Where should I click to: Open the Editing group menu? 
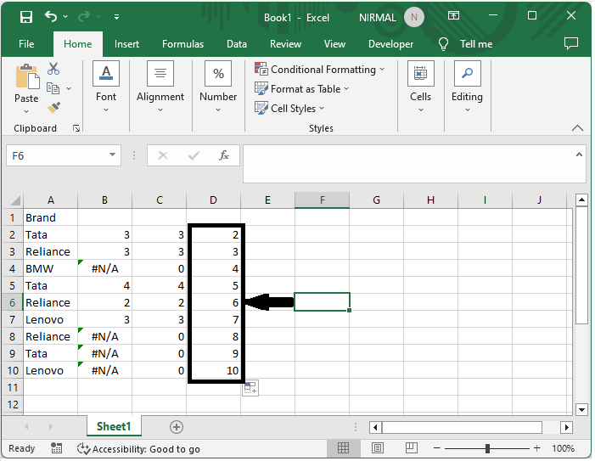point(467,87)
